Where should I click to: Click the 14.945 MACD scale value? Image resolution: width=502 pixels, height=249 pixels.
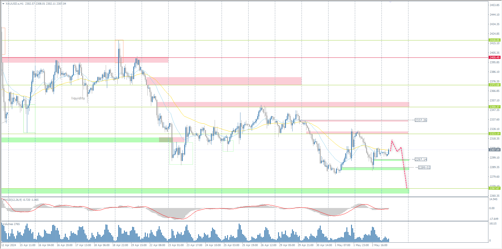[493, 199]
